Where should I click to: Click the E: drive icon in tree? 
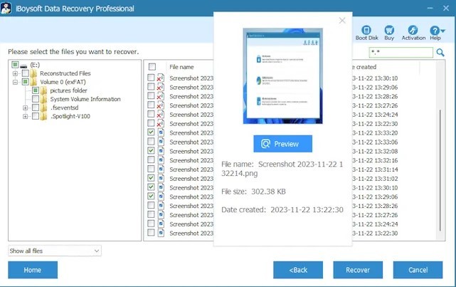click(x=23, y=66)
